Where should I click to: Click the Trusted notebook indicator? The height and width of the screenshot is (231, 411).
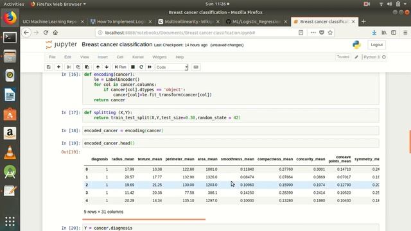343,57
